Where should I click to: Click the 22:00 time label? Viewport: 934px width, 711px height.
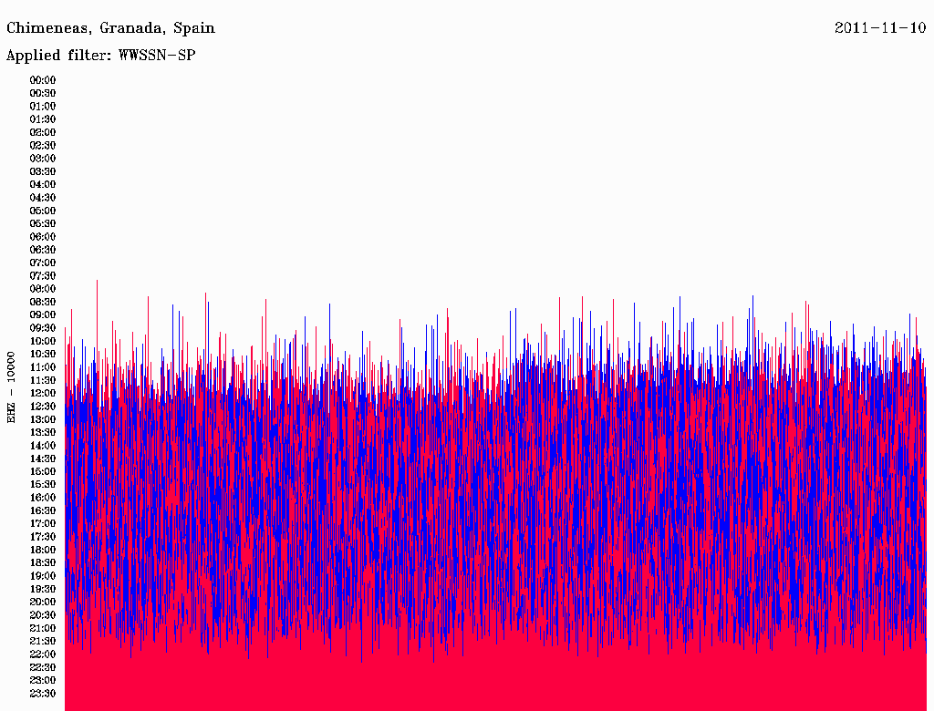(43, 654)
